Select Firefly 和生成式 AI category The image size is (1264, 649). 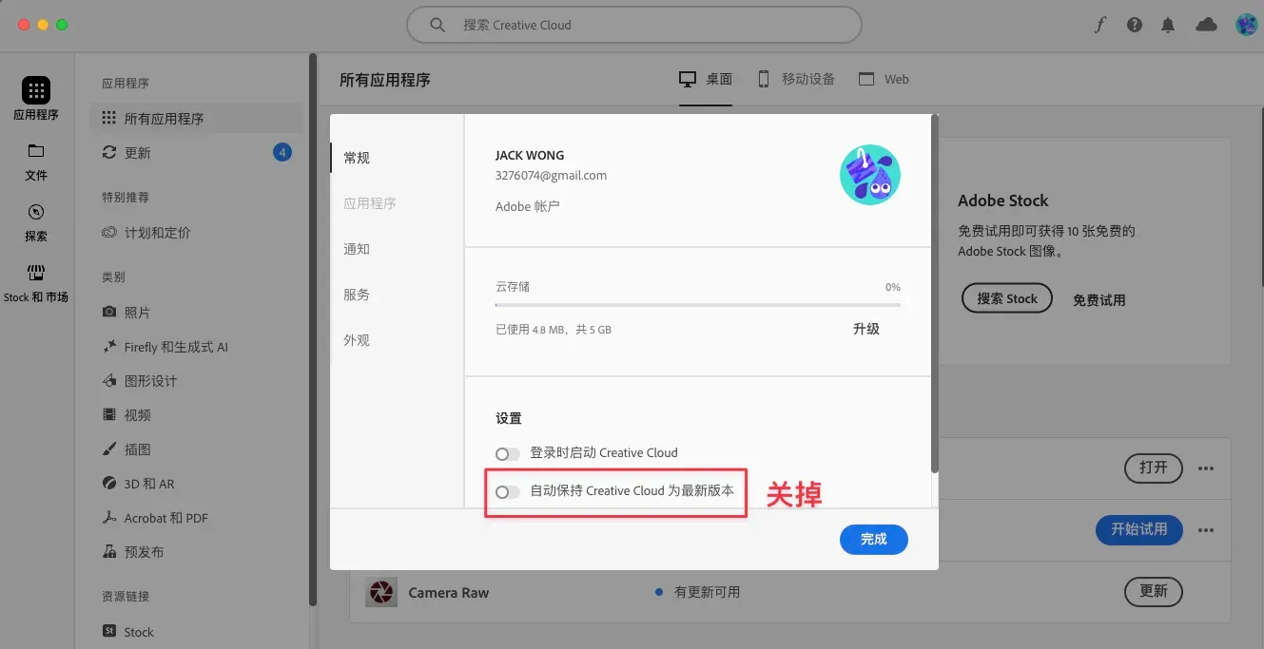tap(165, 347)
